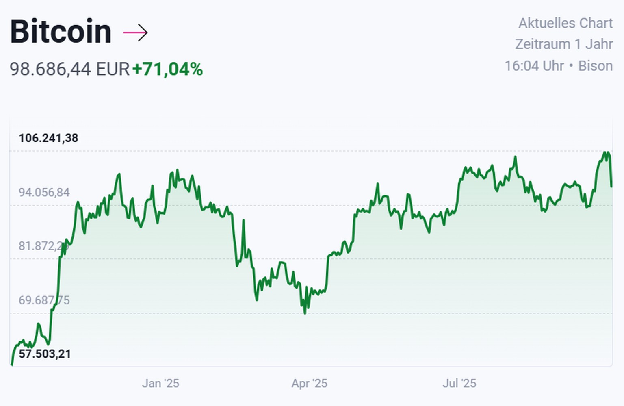The width and height of the screenshot is (624, 406).
Task: Select the Jul '25 axis marker
Action: (x=459, y=383)
